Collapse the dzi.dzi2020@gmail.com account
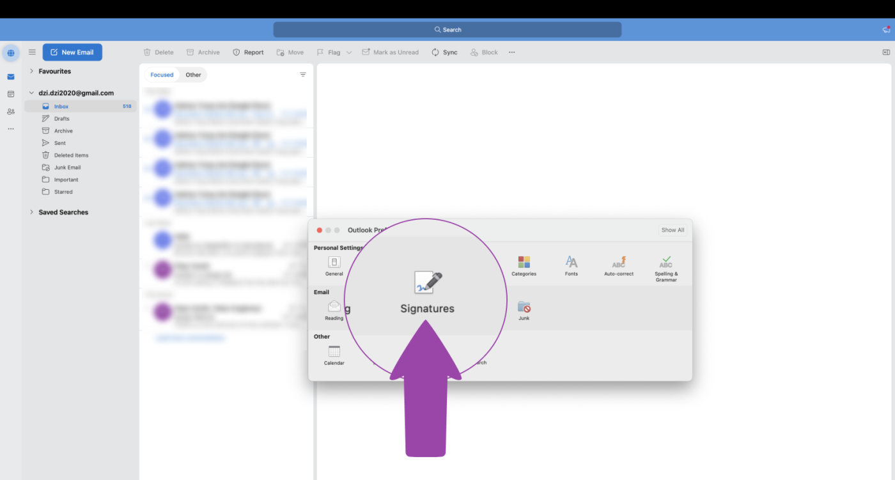895x480 pixels. click(x=31, y=93)
